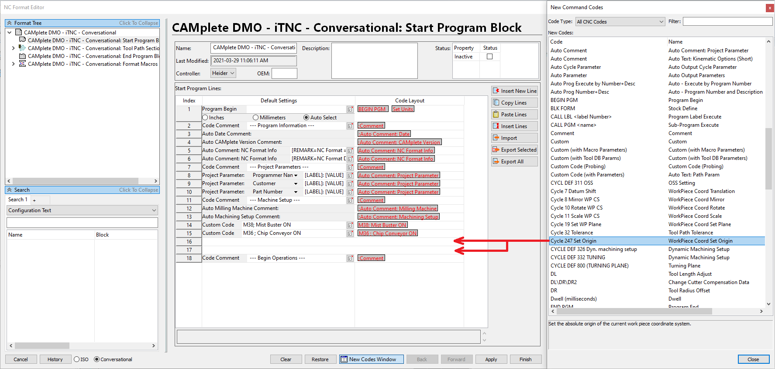Open edit icon for Programmer Name parameter row

pos(350,176)
